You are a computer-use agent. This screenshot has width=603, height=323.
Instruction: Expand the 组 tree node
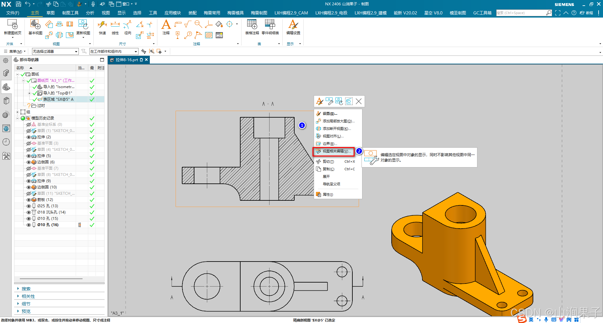18,112
